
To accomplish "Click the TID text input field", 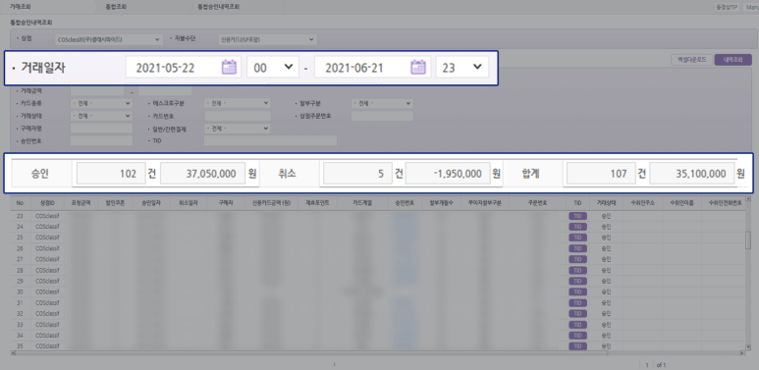I will [x=270, y=140].
